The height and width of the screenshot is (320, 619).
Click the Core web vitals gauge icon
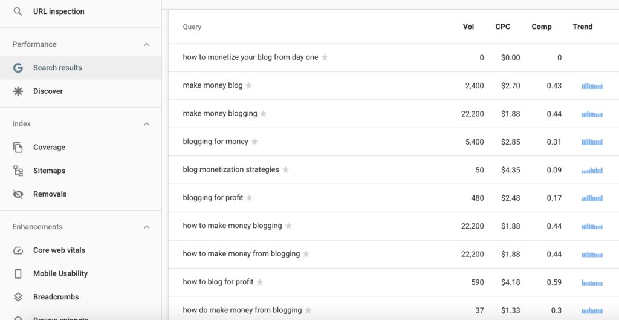click(x=18, y=250)
